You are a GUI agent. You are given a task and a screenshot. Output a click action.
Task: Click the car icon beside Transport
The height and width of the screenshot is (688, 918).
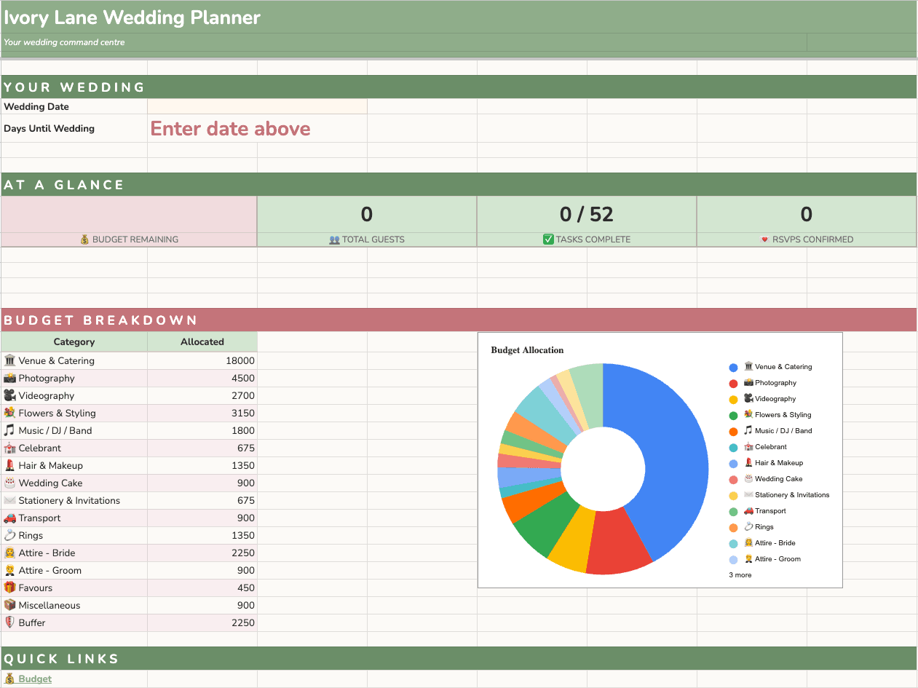tap(9, 518)
